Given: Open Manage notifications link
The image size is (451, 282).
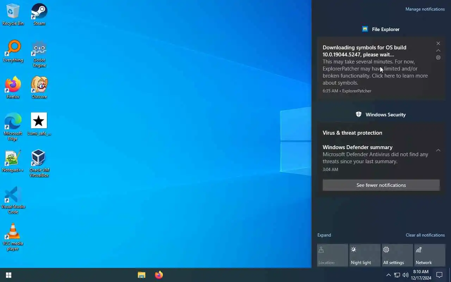Looking at the screenshot, I should pyautogui.click(x=425, y=9).
